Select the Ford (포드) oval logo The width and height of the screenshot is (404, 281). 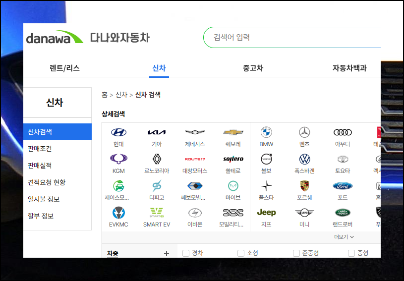[343, 186]
